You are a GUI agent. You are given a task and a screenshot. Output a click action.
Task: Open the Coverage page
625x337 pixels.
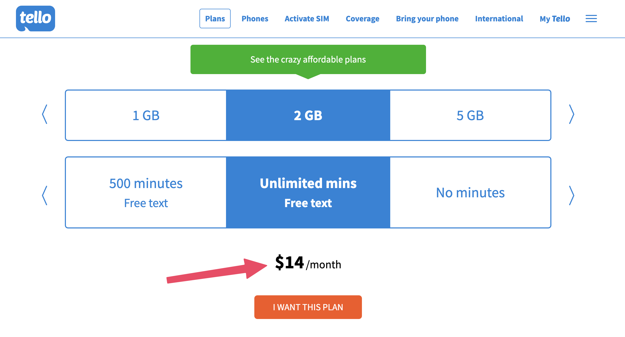click(362, 18)
